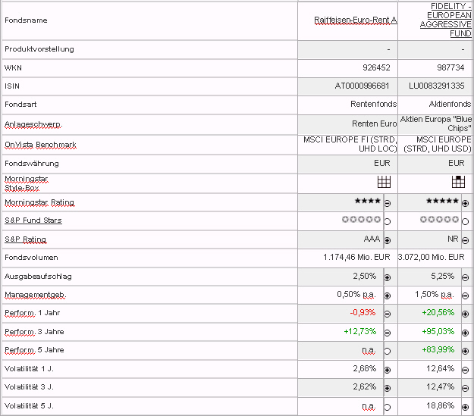Open the S&P Fund Stars link

click(x=33, y=221)
